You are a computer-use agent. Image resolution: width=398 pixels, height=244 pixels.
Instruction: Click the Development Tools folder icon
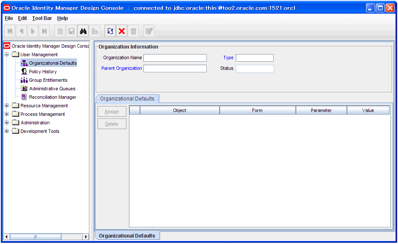tap(15, 131)
